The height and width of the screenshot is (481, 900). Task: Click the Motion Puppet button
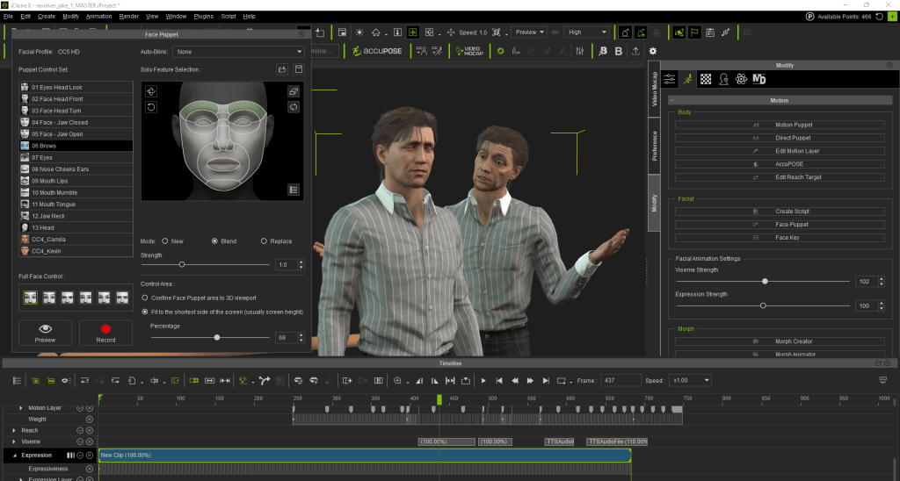click(x=780, y=125)
